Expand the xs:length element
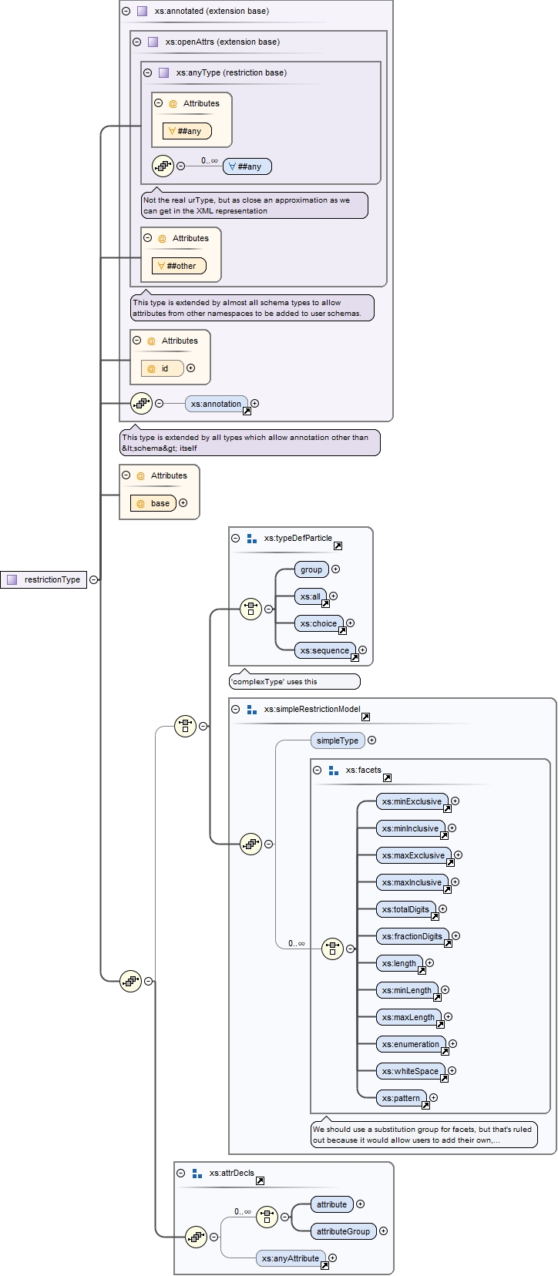558x1276 pixels. (430, 963)
